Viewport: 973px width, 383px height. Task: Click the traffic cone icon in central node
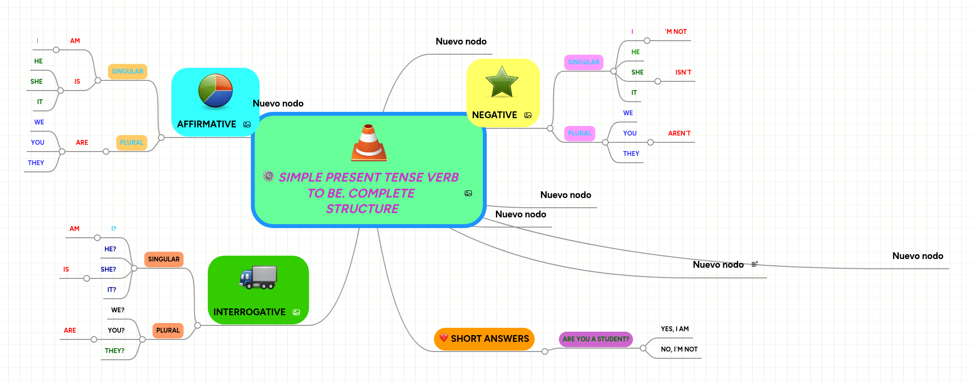click(x=369, y=142)
